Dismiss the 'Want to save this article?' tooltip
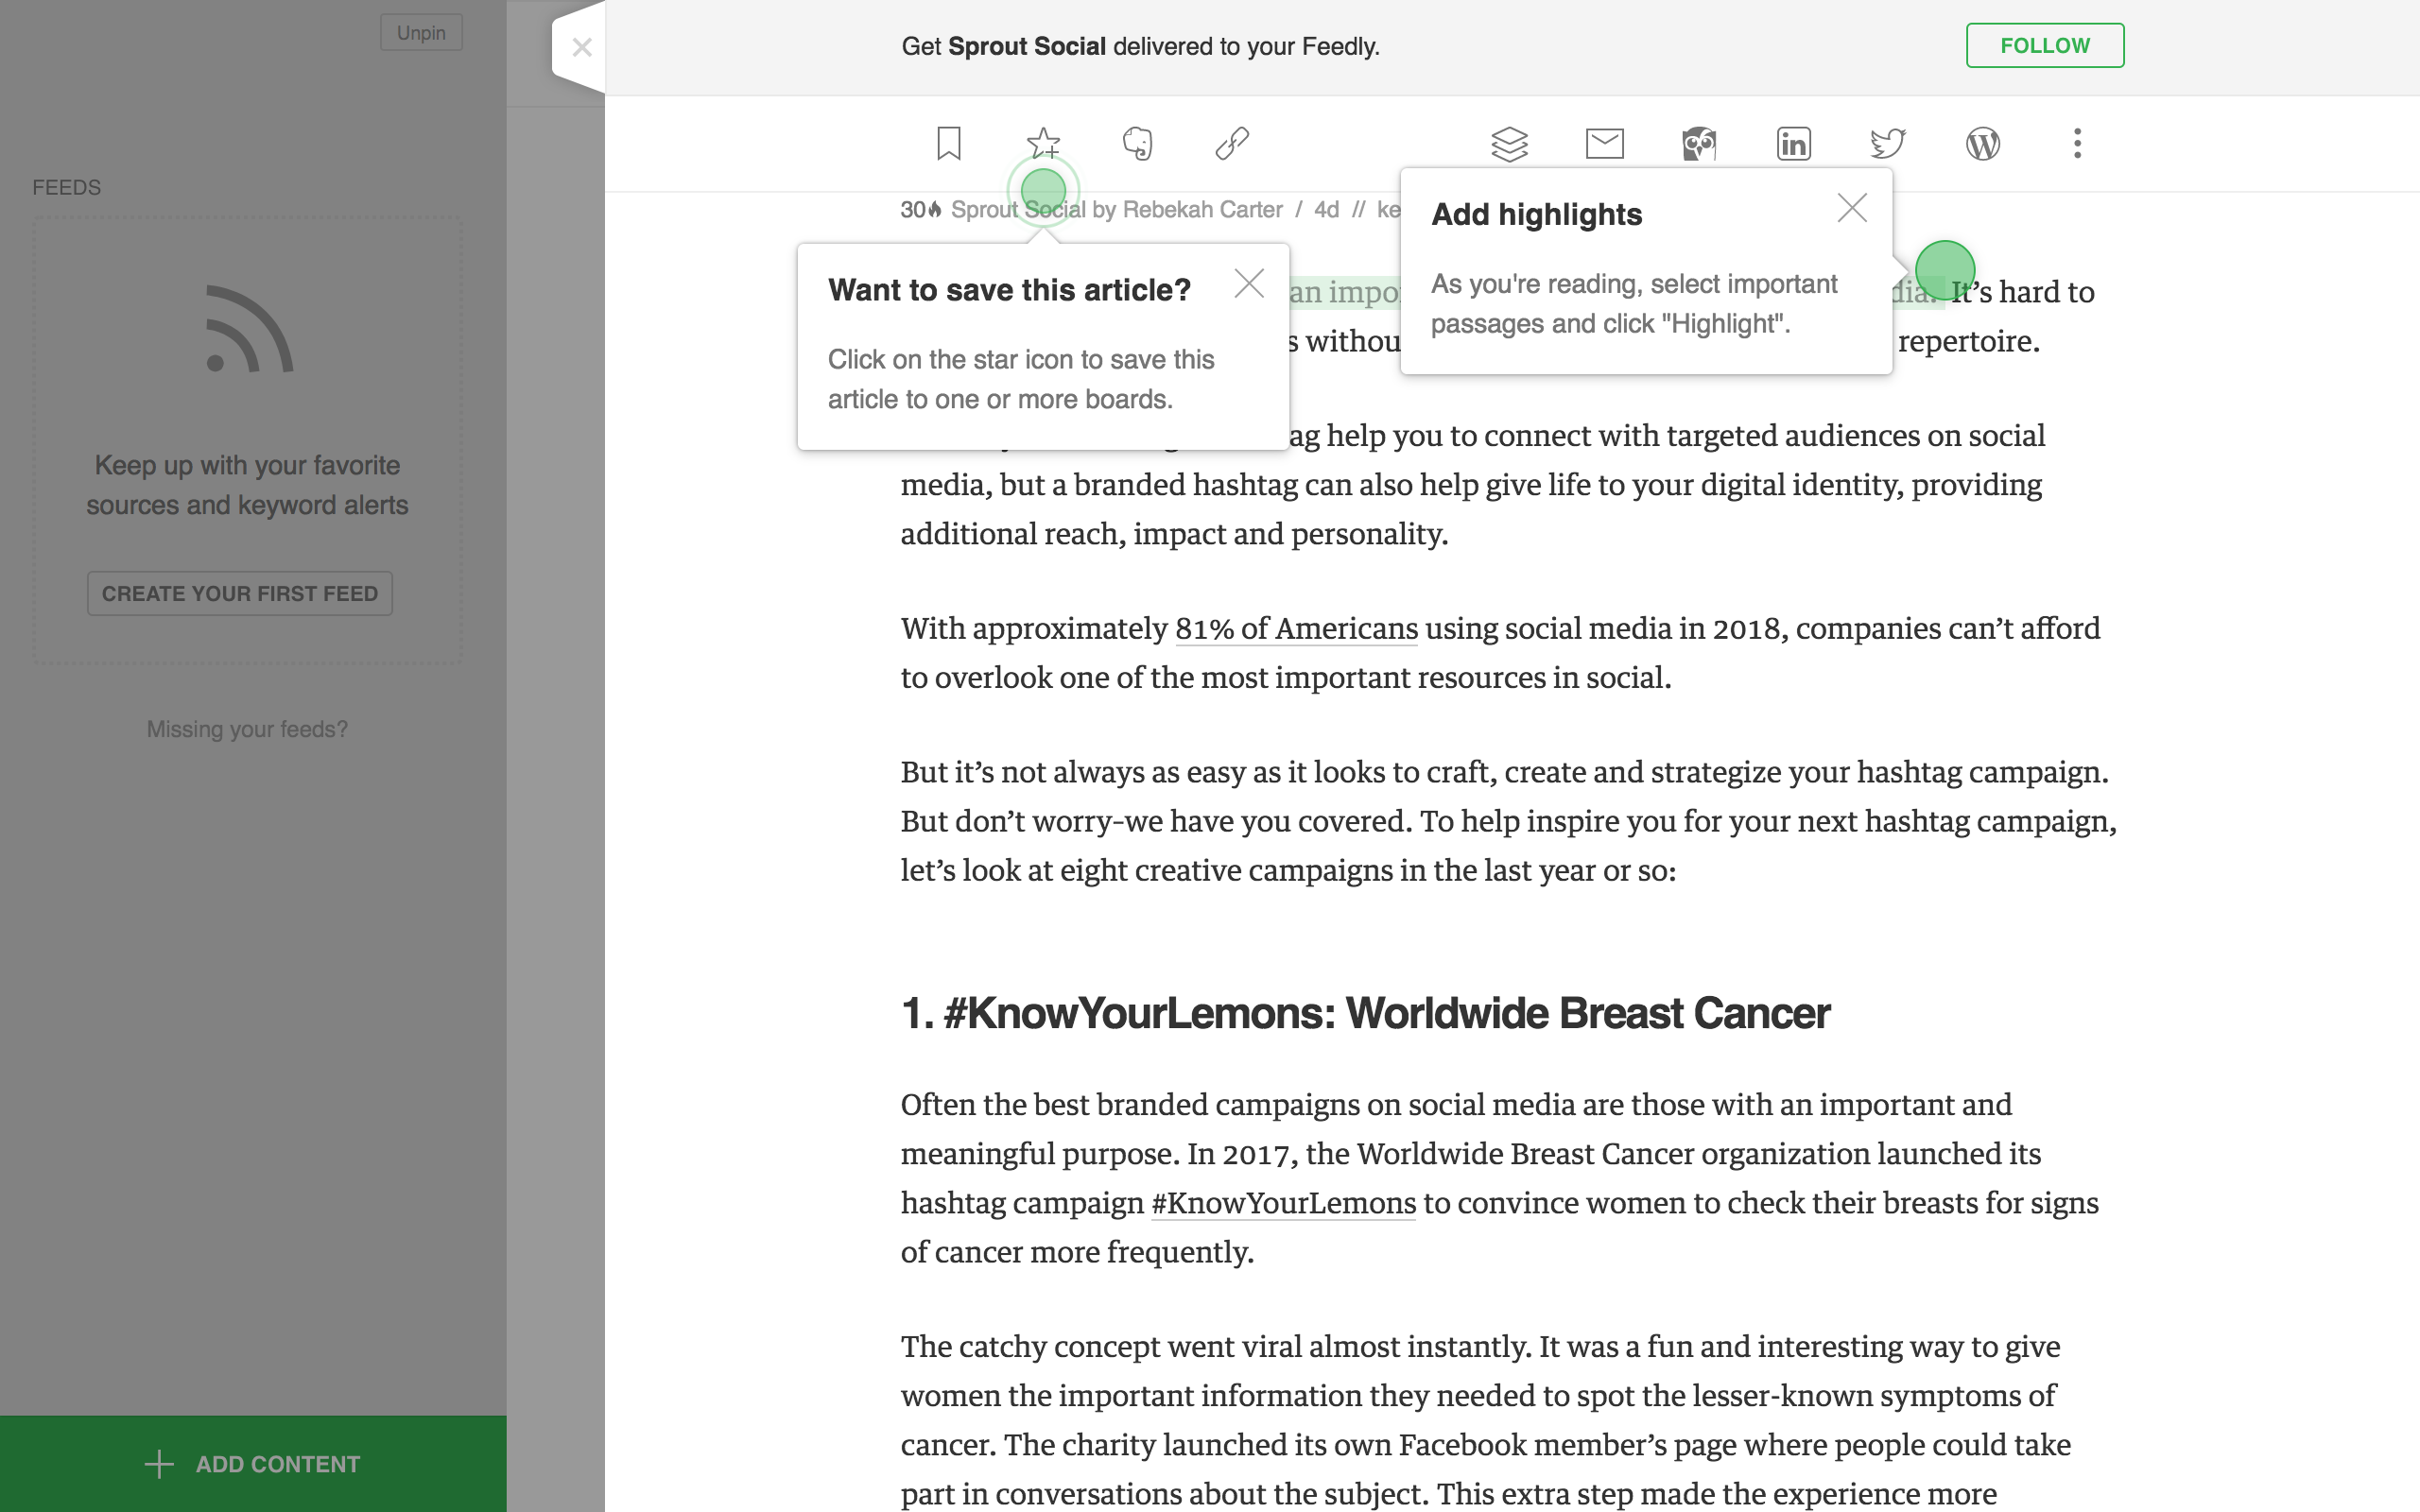 click(x=1249, y=283)
